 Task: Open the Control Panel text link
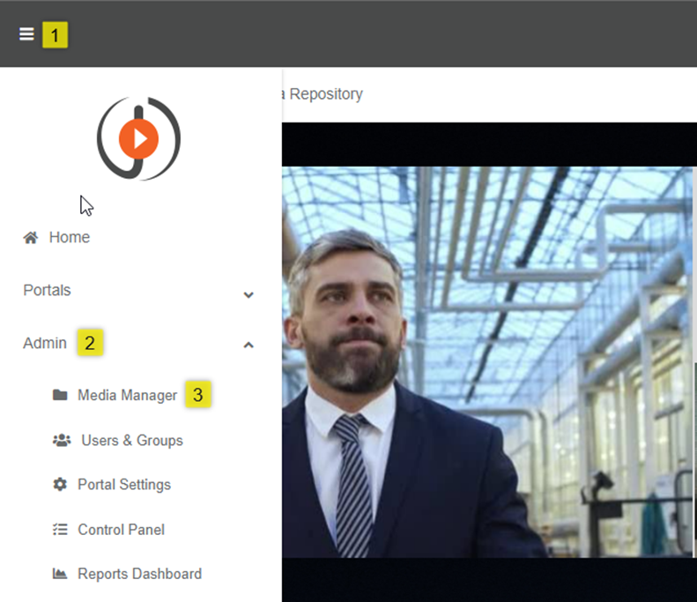click(121, 530)
